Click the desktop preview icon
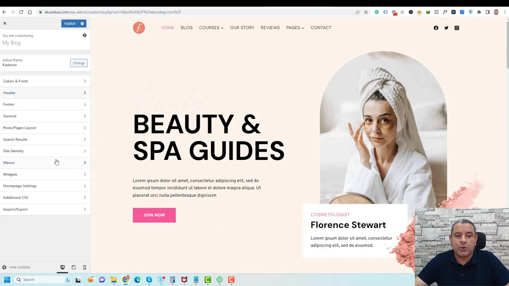Screen dimensions: 509x286 pyautogui.click(x=62, y=267)
